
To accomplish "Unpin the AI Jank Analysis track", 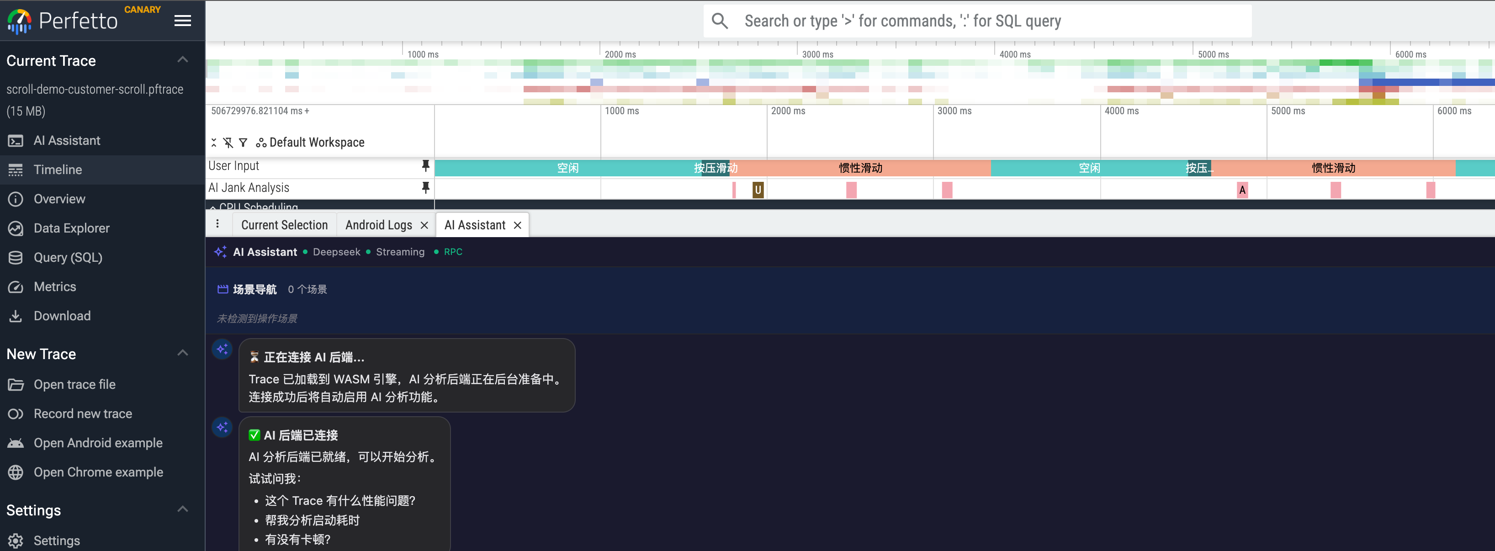I will click(x=427, y=187).
